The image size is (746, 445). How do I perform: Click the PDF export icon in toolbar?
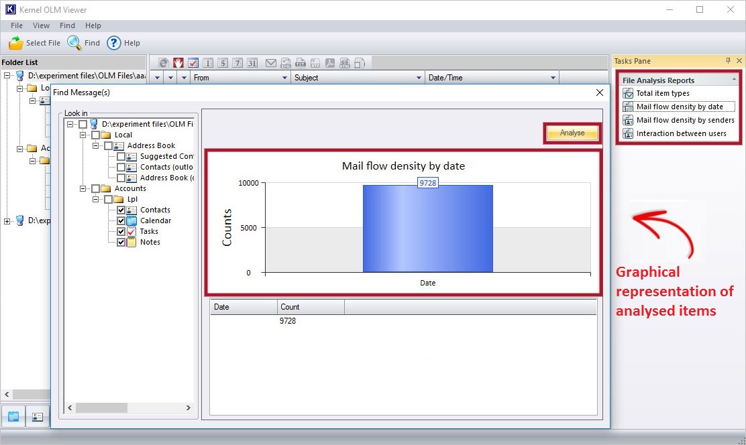pyautogui.click(x=330, y=63)
